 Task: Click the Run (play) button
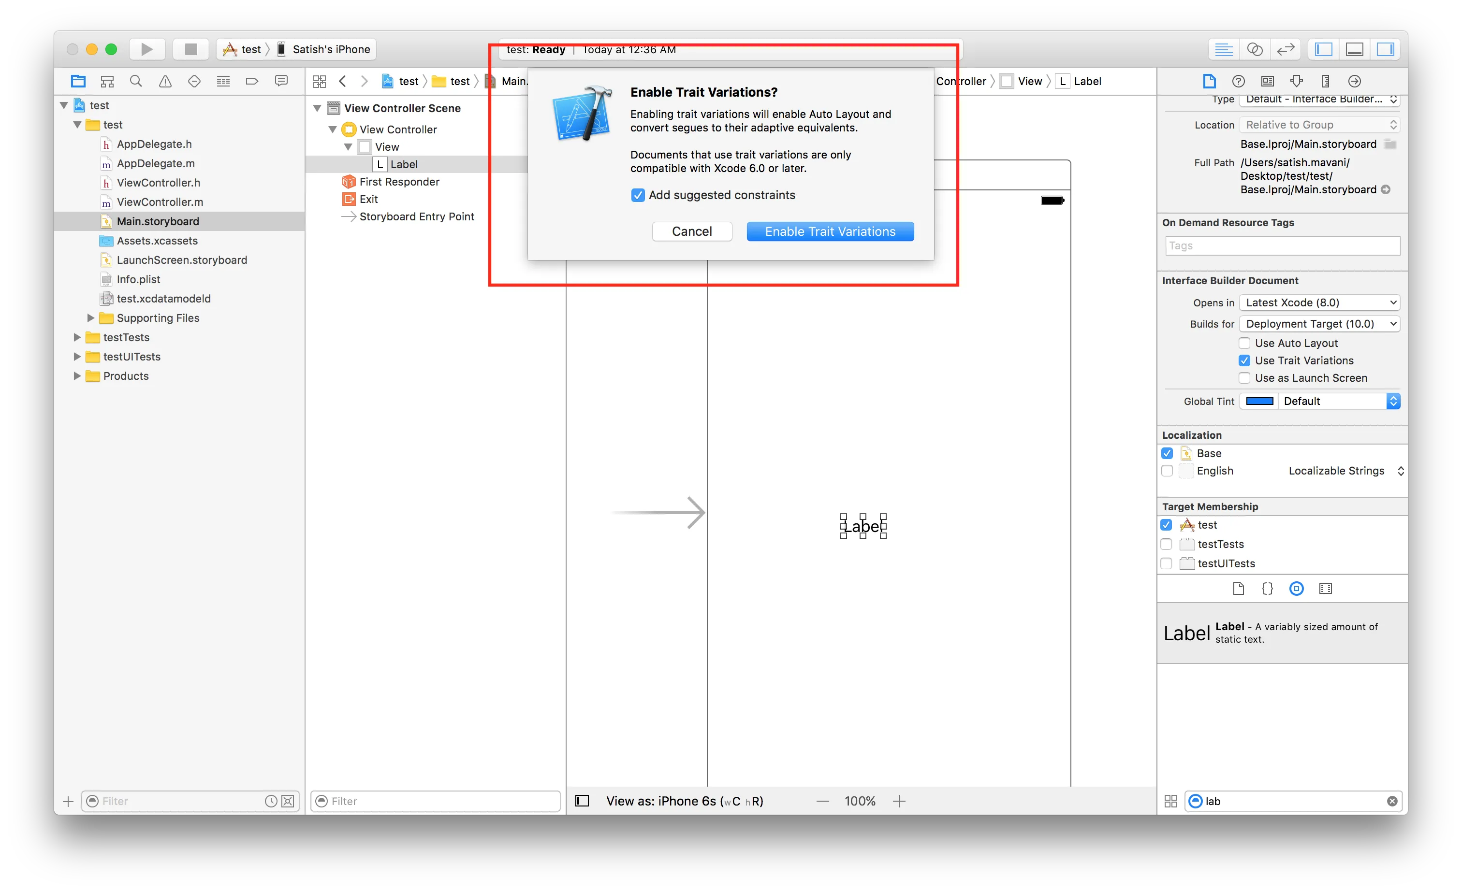[x=146, y=49]
